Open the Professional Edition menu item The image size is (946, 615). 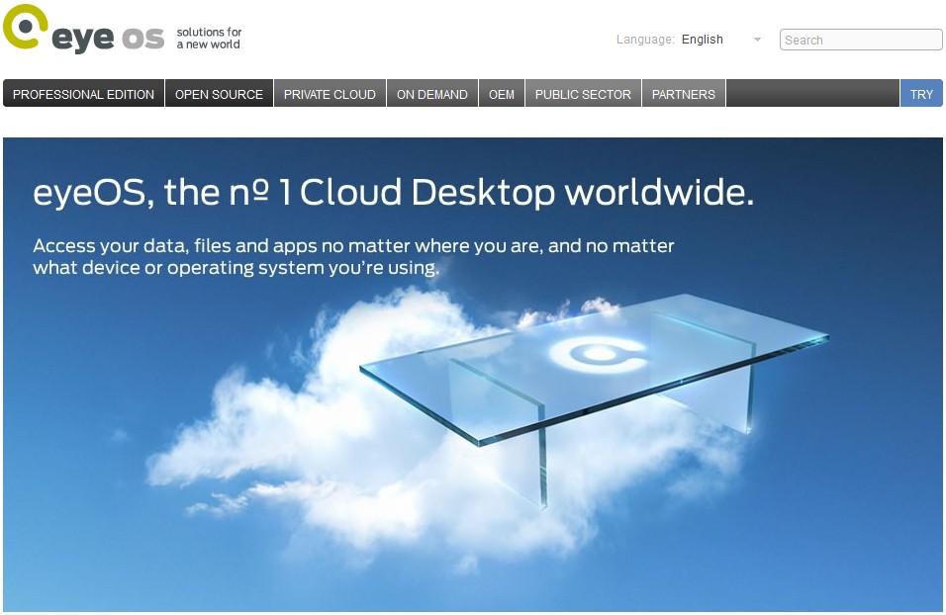point(83,94)
